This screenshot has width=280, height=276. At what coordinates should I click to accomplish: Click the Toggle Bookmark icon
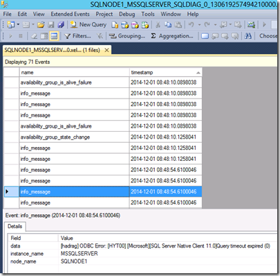click(x=205, y=36)
